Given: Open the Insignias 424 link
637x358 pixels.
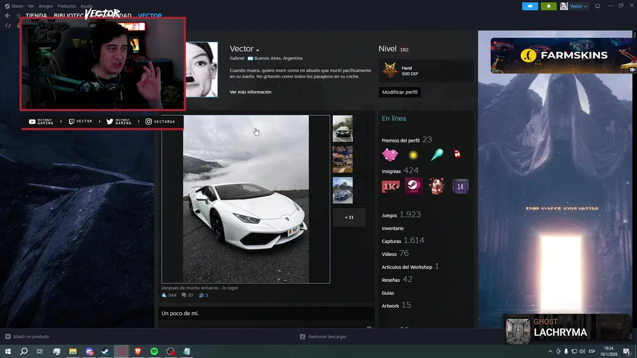Looking at the screenshot, I should pos(400,171).
